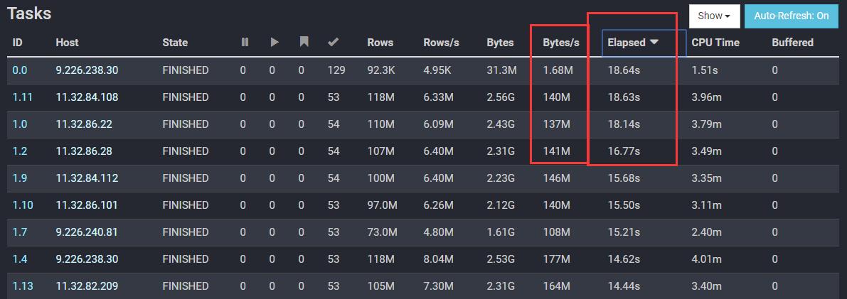This screenshot has width=847, height=299.
Task: Toggle the Auto-Refresh: On button
Action: click(792, 16)
